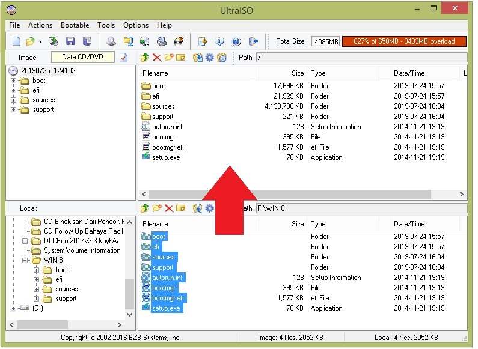Viewport: 478px width, 349px height.
Task: Click the red 627% of 650MB capacity bar
Action: [x=404, y=41]
